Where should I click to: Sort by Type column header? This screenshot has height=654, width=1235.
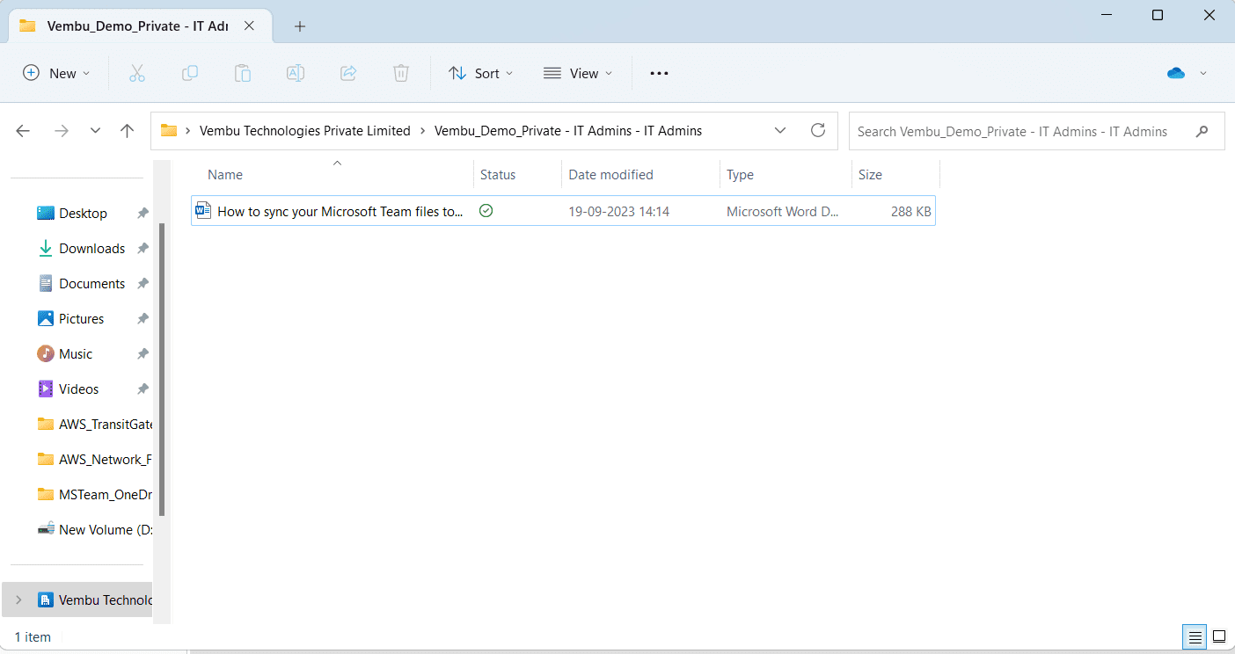pyautogui.click(x=740, y=175)
